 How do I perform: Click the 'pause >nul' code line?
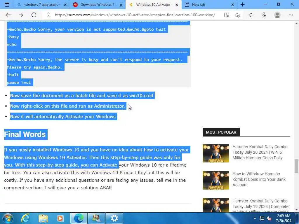(x=19, y=83)
